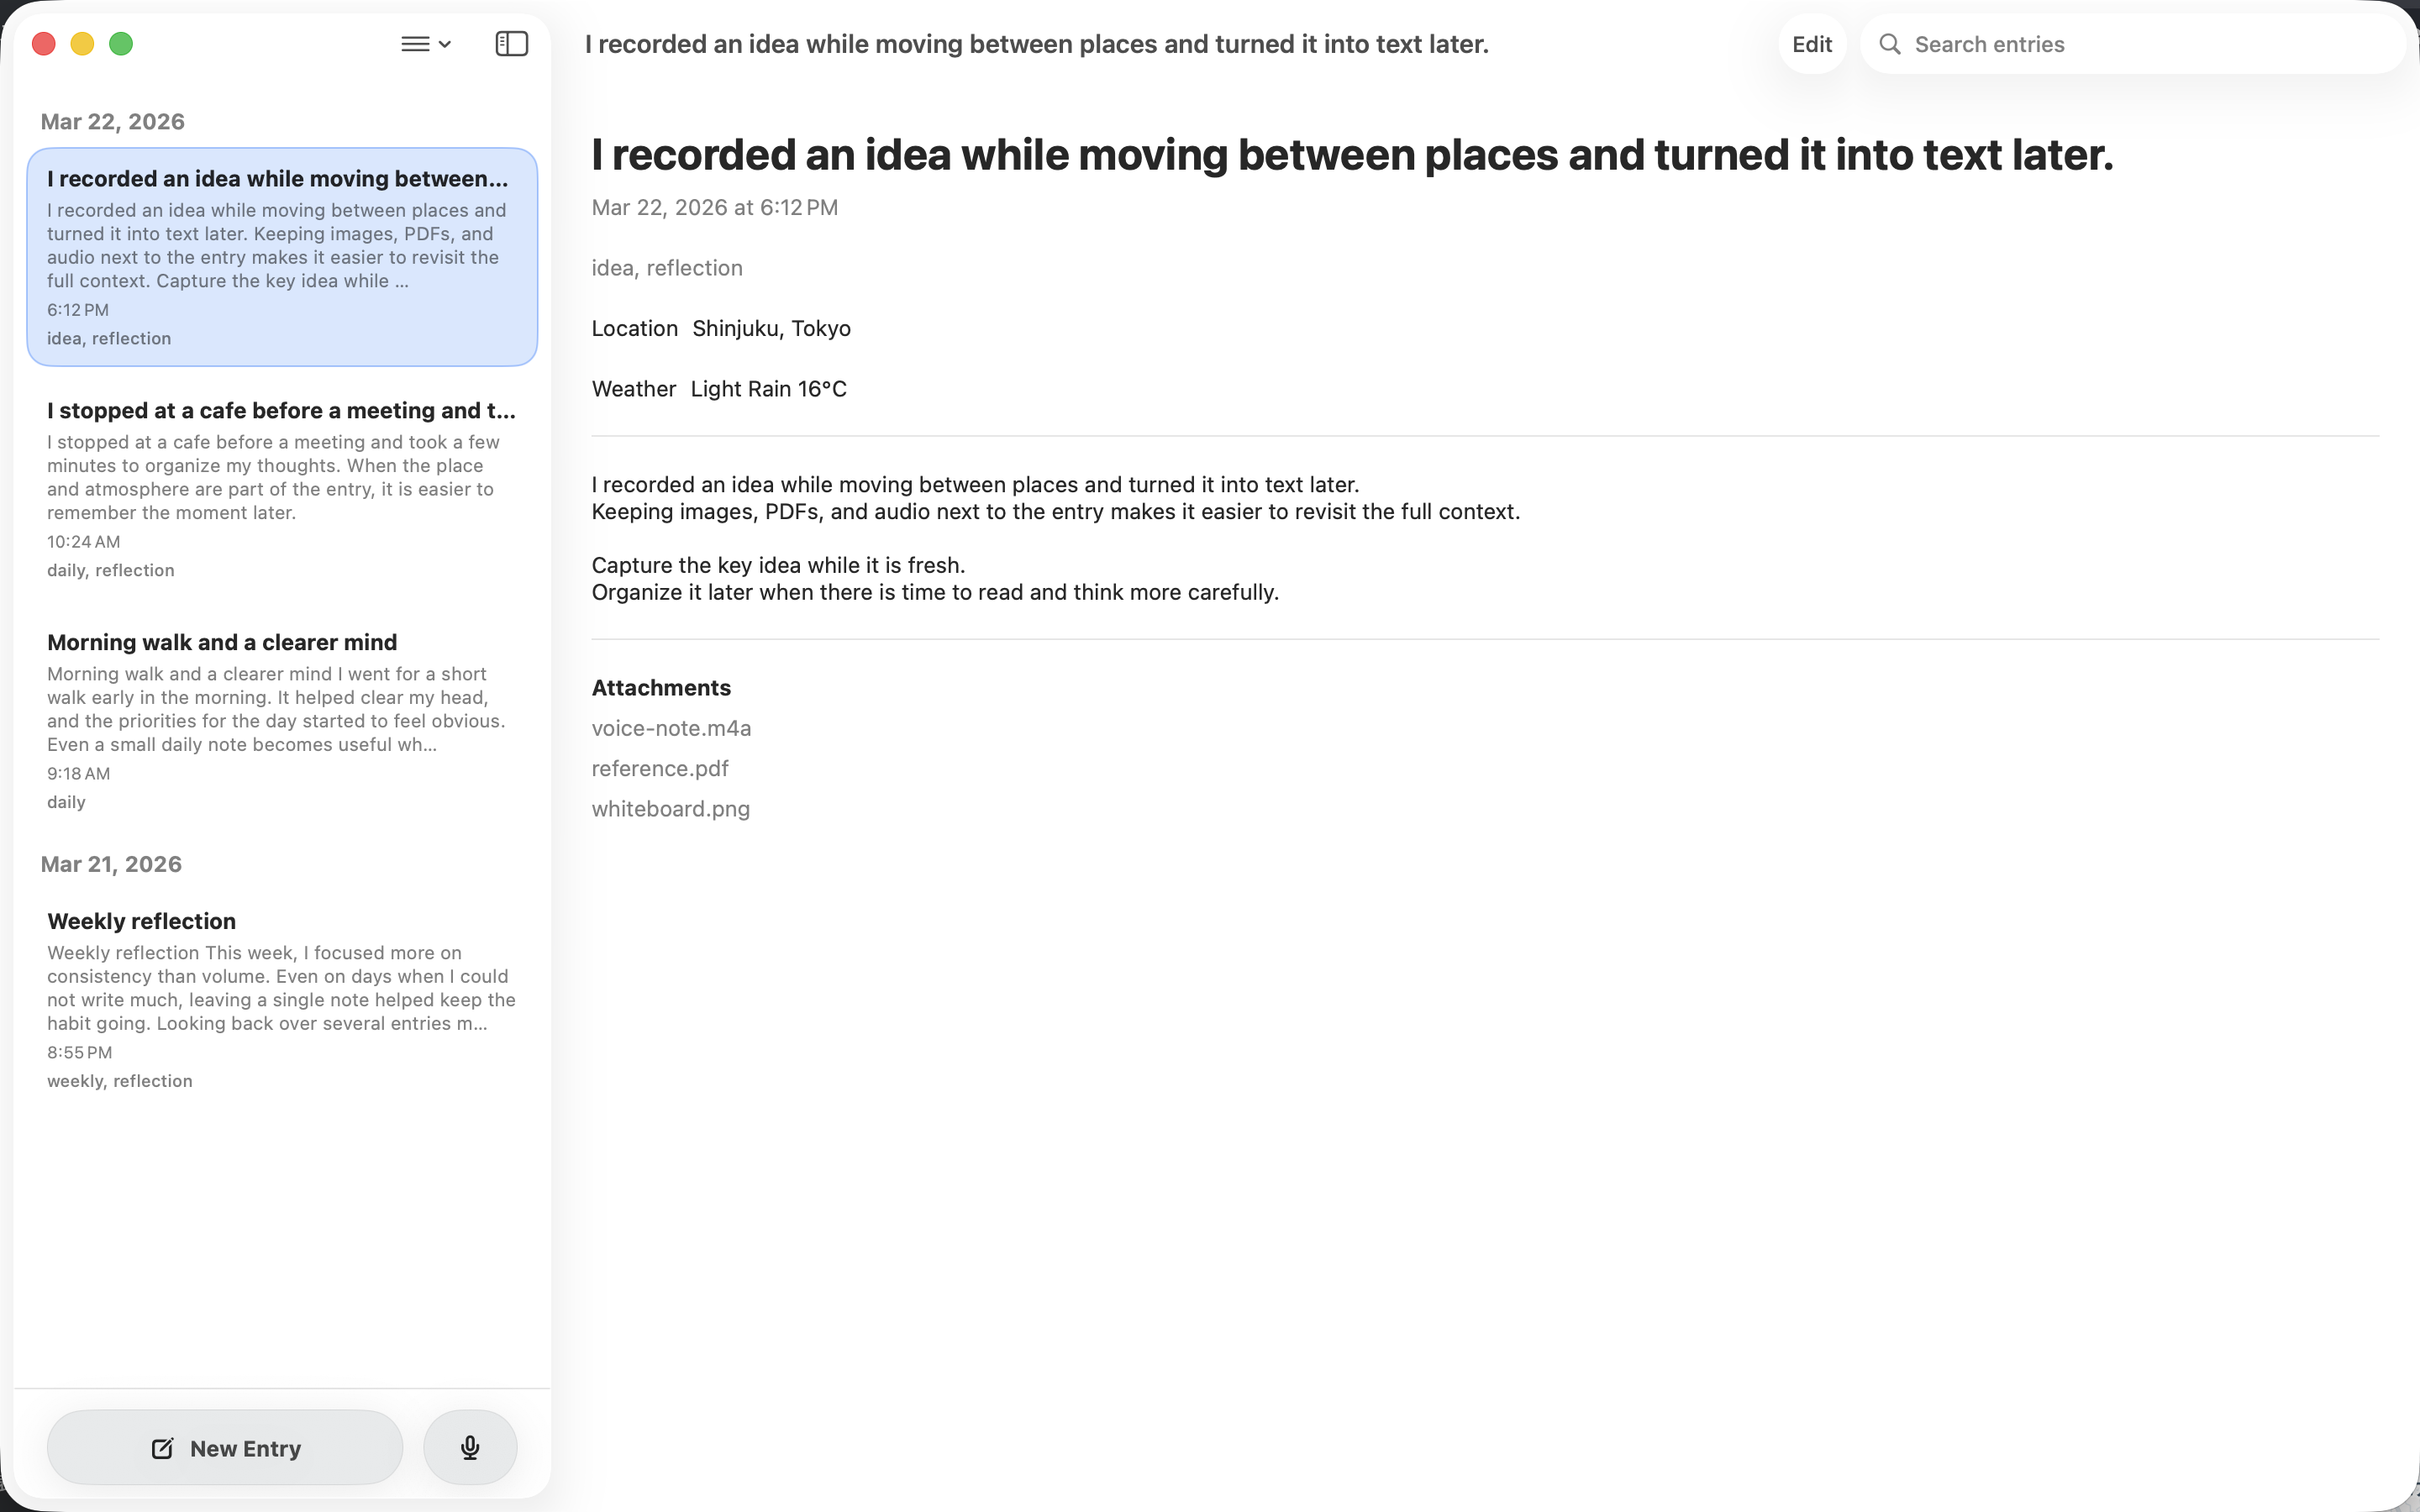The image size is (2420, 1512).
Task: Select the recorded idea entry in sidebar
Action: [x=282, y=257]
